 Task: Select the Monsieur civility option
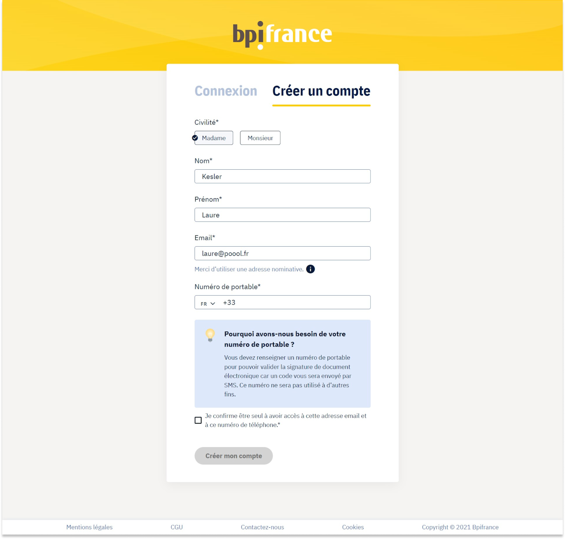click(x=260, y=138)
